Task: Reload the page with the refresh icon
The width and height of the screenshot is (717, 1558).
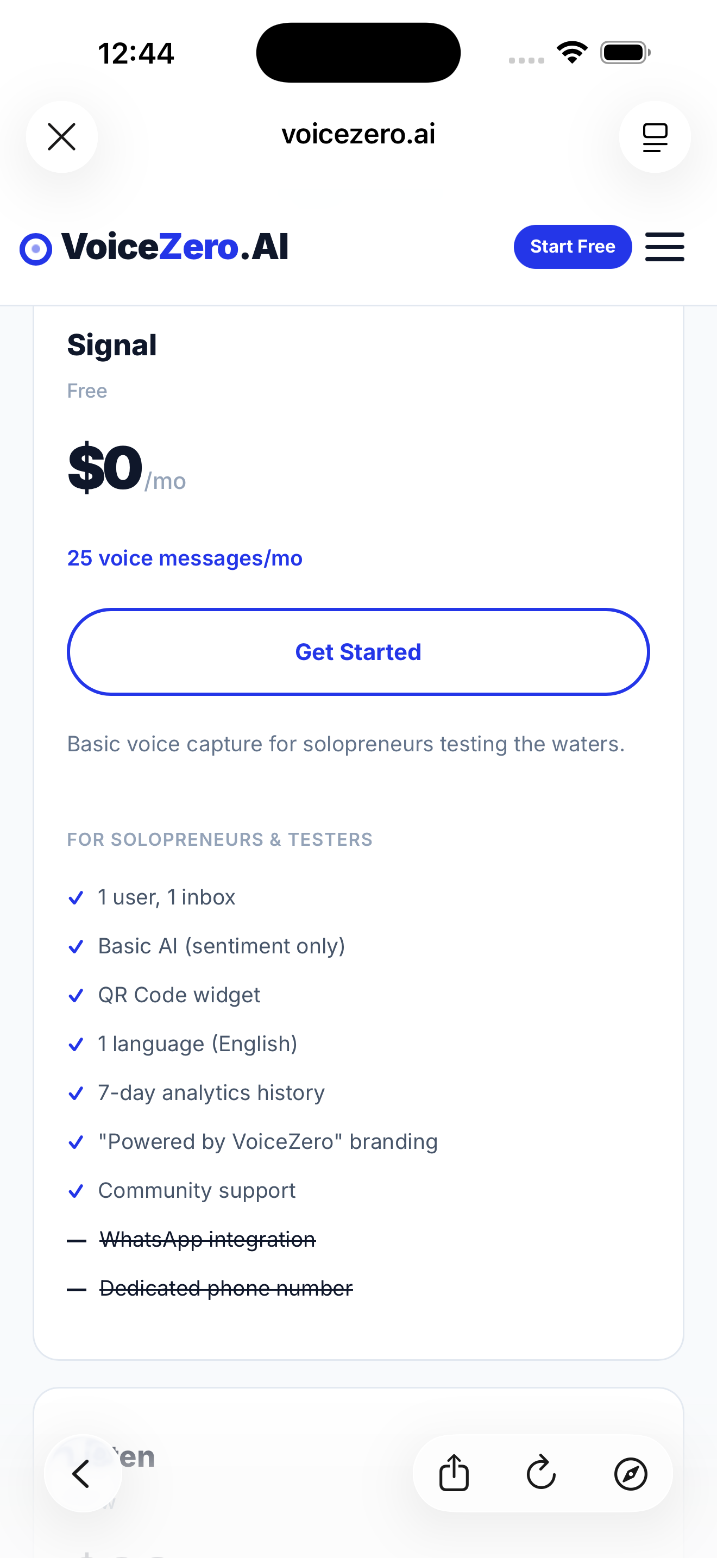Action: (x=541, y=1474)
